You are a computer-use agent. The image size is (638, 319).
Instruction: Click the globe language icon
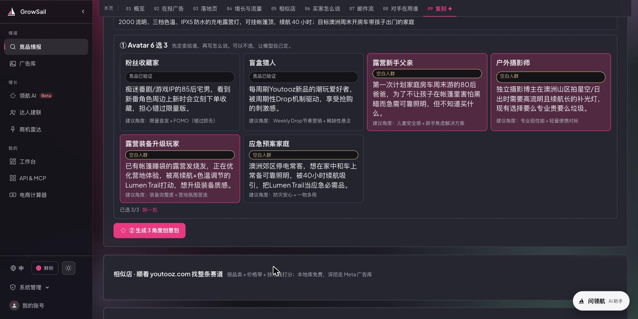click(x=13, y=268)
